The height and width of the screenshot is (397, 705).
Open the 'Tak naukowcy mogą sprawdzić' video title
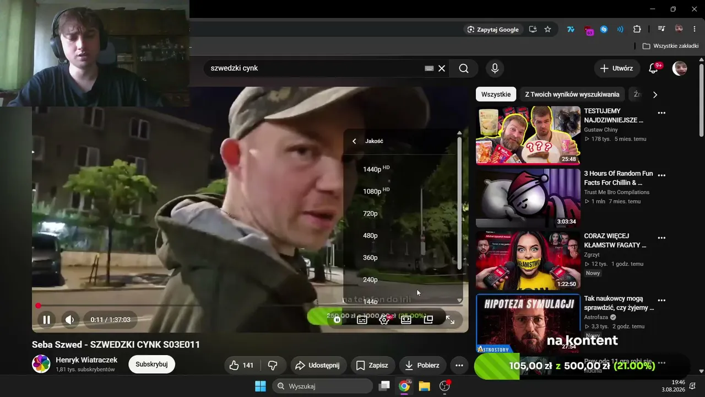[x=619, y=303]
